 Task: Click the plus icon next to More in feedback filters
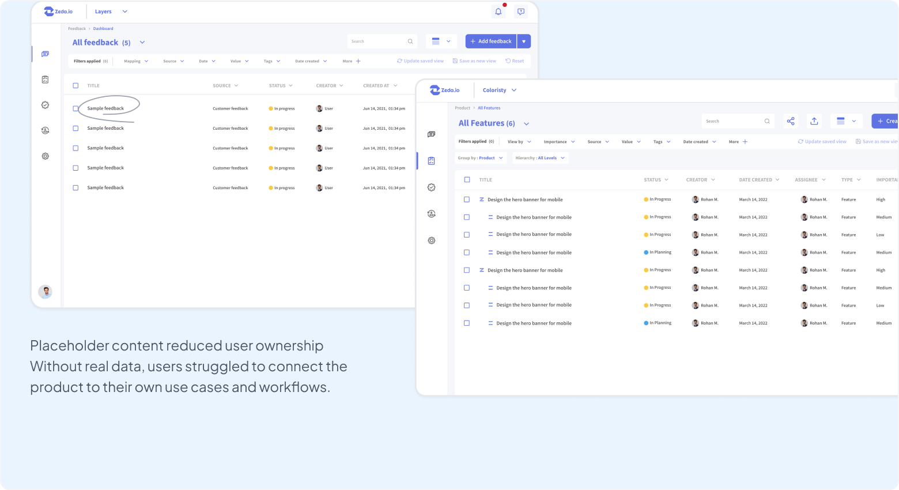coord(358,61)
